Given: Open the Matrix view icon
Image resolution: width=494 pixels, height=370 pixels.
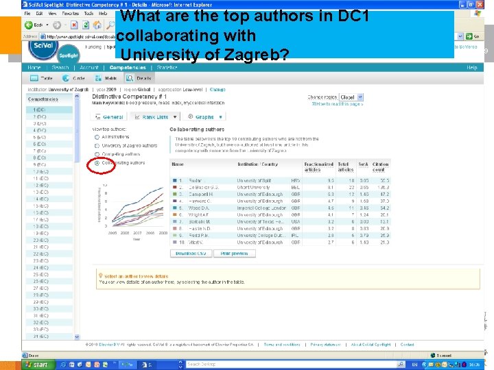Looking at the screenshot, I should coord(98,78).
